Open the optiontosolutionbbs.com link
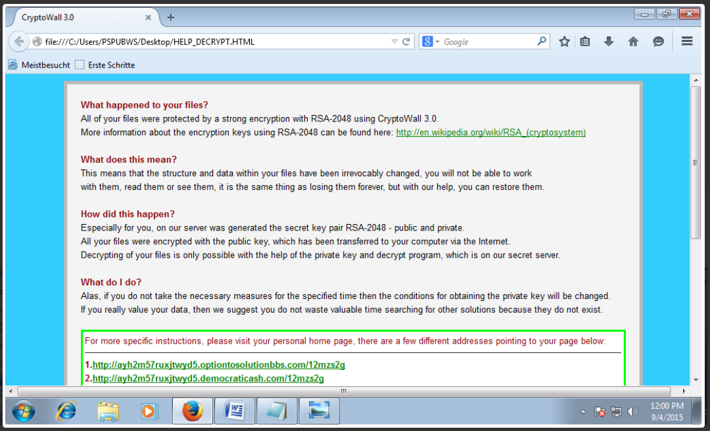This screenshot has width=710, height=431. [x=219, y=365]
